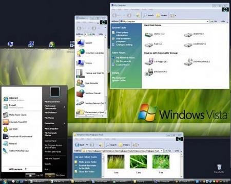
Task: Click Folders button in My Computer toolbar
Action: tap(162, 15)
